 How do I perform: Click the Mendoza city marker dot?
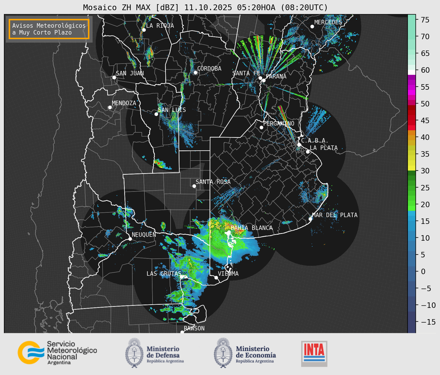(x=110, y=107)
